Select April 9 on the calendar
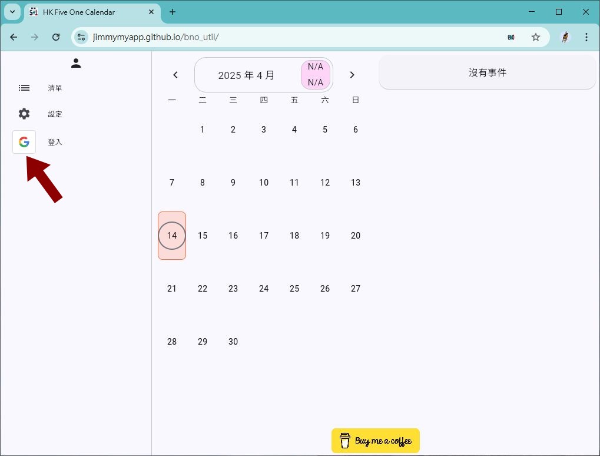 tap(233, 183)
